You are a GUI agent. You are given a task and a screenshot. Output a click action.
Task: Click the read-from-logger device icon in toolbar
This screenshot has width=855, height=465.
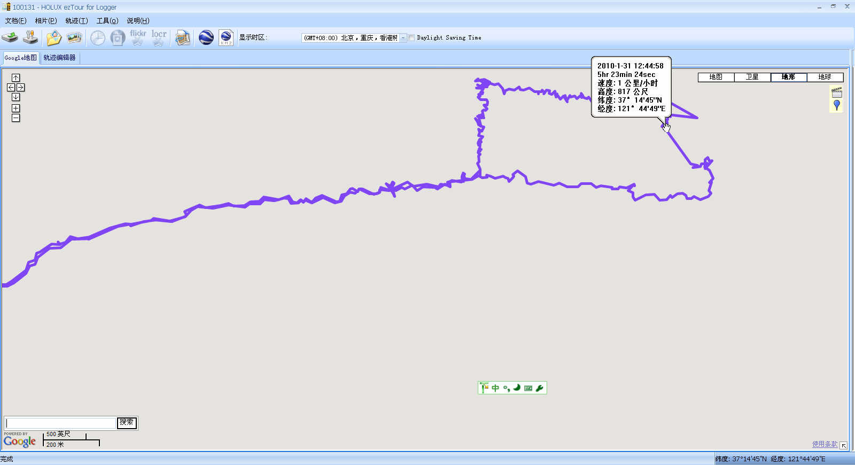pos(10,37)
